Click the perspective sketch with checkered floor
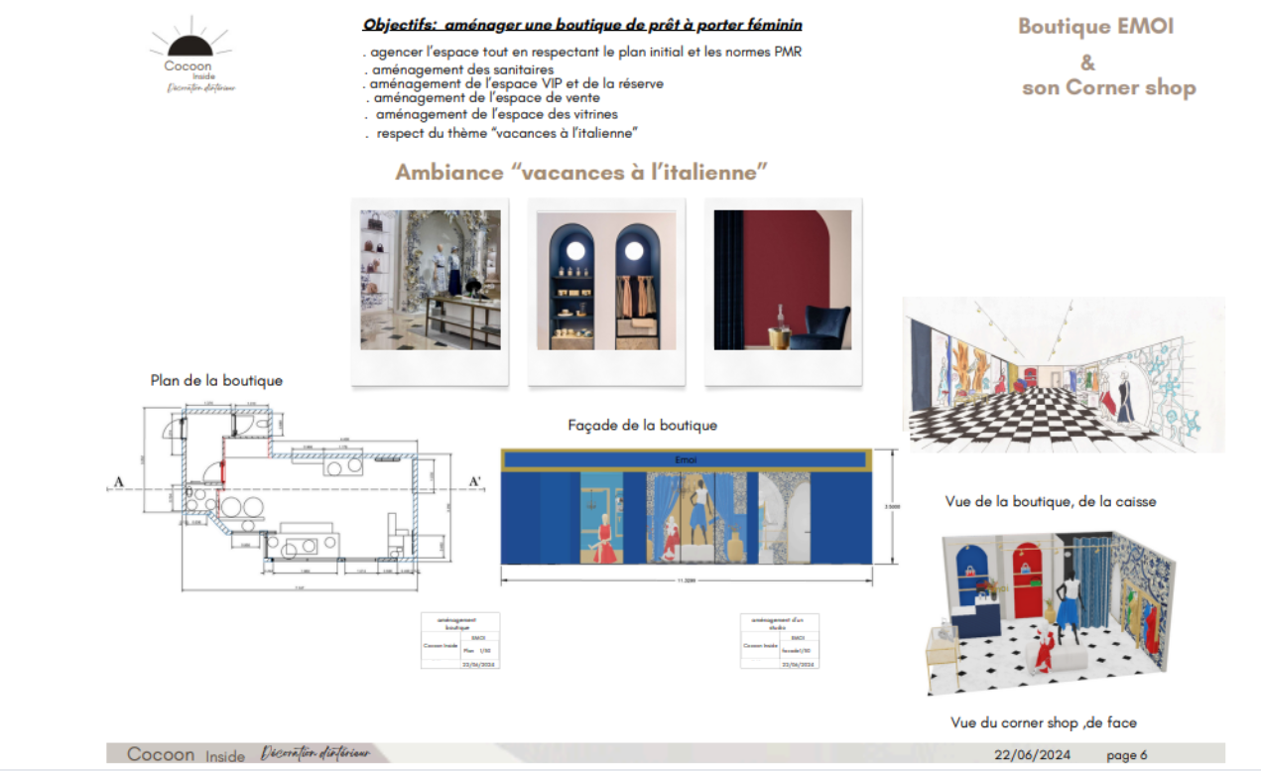 click(1064, 375)
